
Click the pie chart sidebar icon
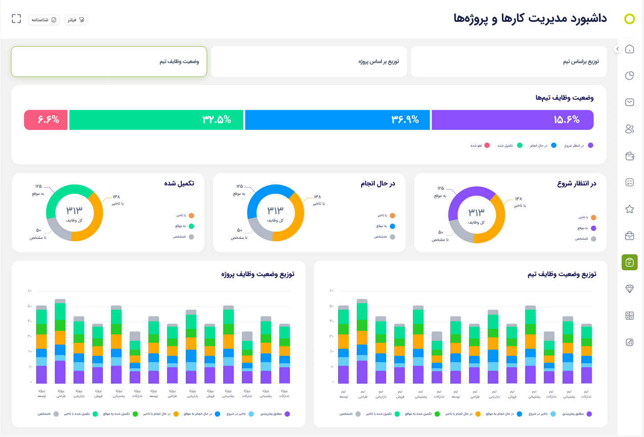point(629,76)
